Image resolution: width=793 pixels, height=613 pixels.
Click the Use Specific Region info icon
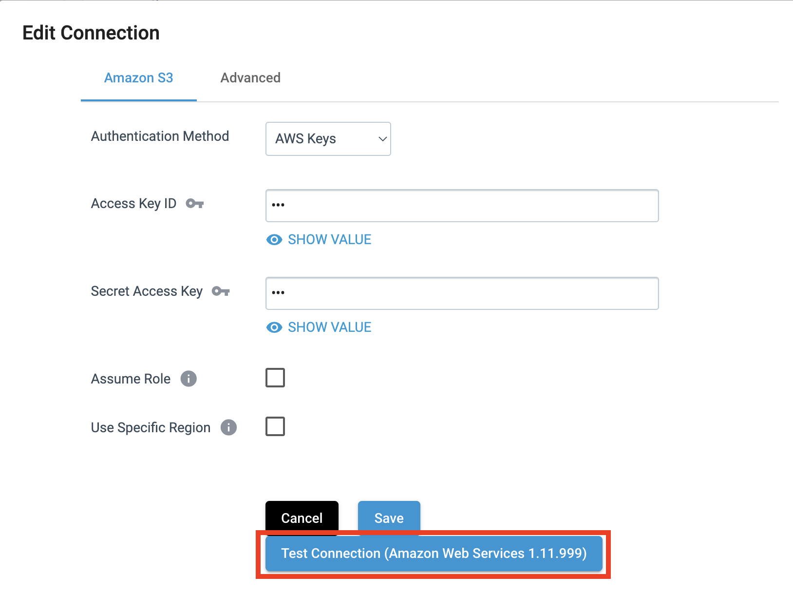coord(228,427)
